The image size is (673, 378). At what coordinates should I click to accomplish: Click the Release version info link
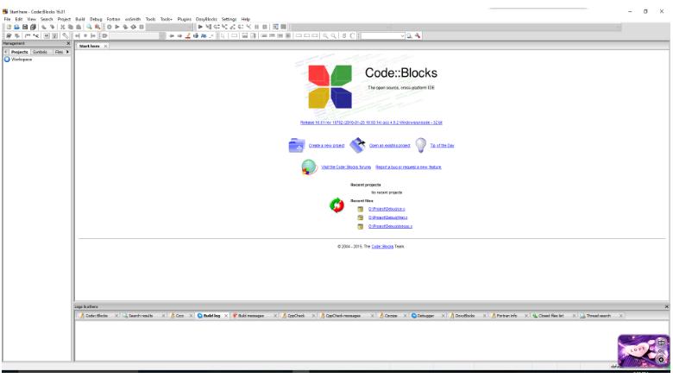[371, 123]
